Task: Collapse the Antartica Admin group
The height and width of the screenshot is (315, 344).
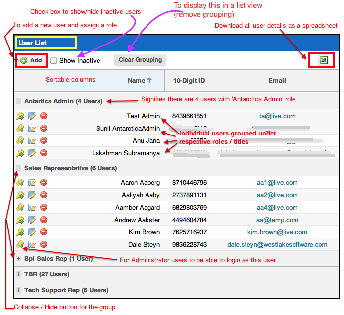Action: pyautogui.click(x=19, y=101)
